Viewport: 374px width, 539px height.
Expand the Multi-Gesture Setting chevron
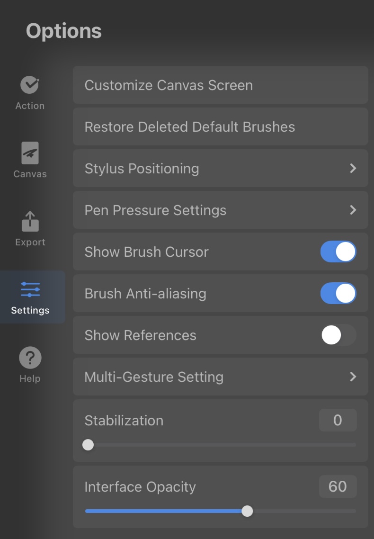coord(353,377)
